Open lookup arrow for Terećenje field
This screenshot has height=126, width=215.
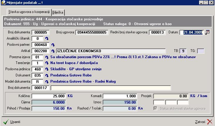coord(47,63)
